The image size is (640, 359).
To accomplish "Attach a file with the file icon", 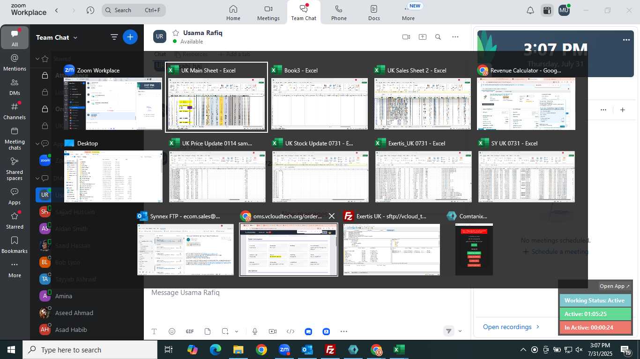I will click(208, 331).
